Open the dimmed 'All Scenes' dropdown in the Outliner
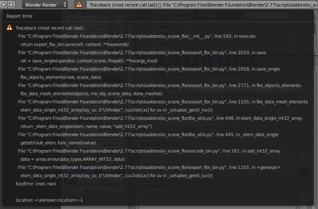The image size is (318, 209). [x=218, y=16]
